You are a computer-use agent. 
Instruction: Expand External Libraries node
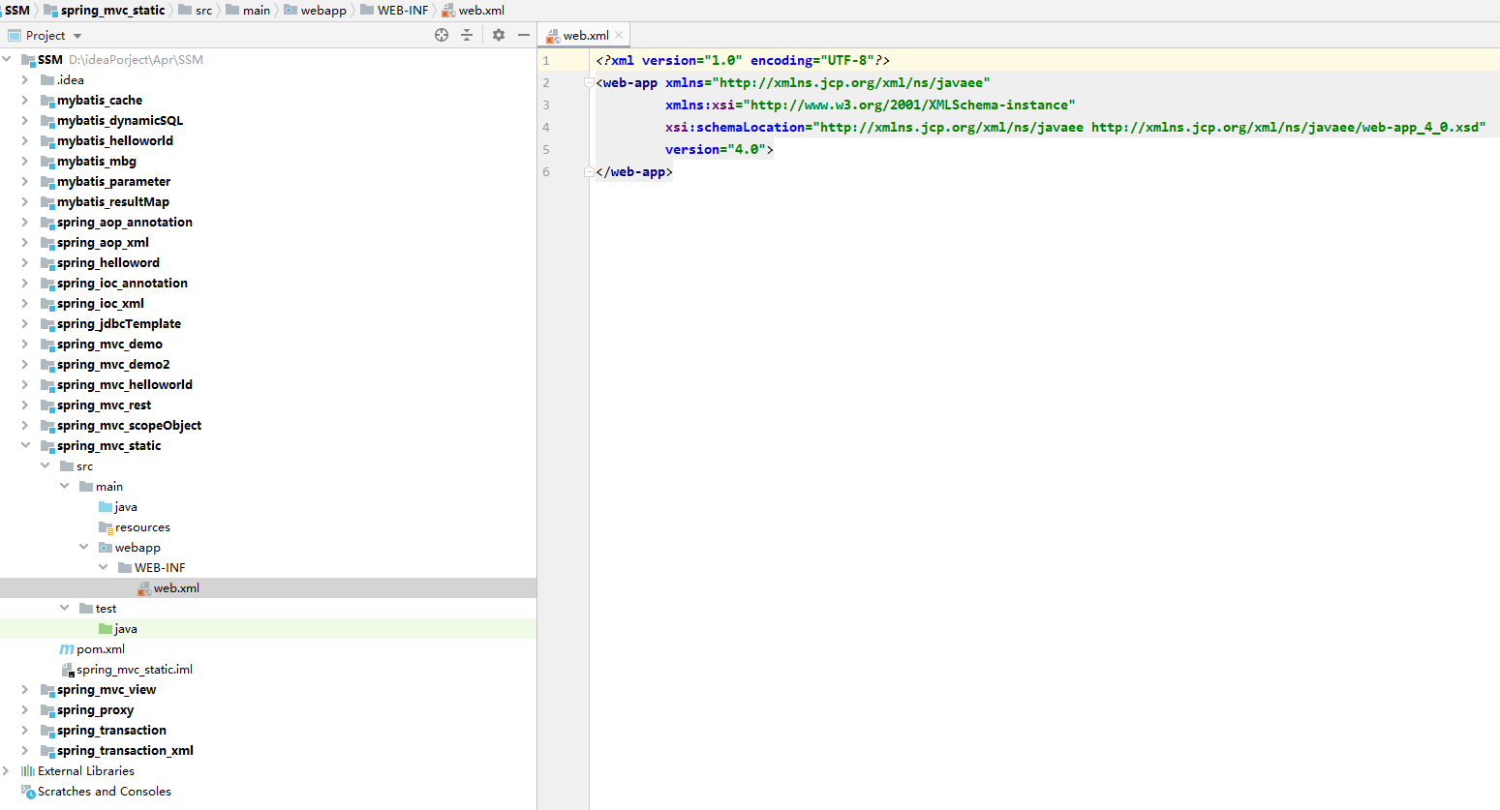tap(7, 770)
